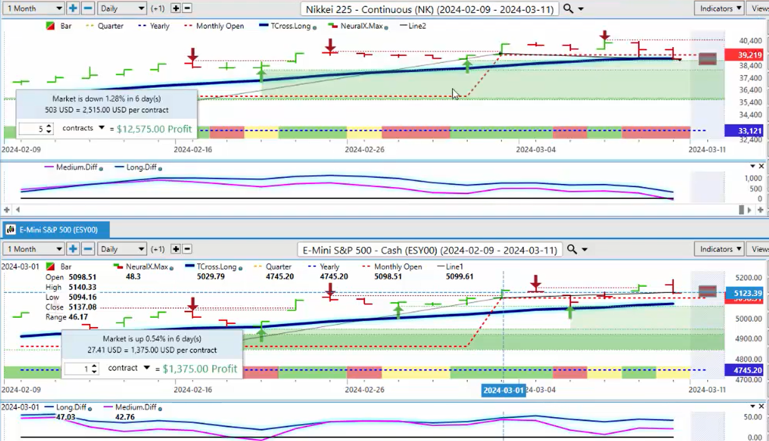The width and height of the screenshot is (769, 441).
Task: Open the search magnifier beside the Nikkei 225 title
Action: pyautogui.click(x=568, y=9)
